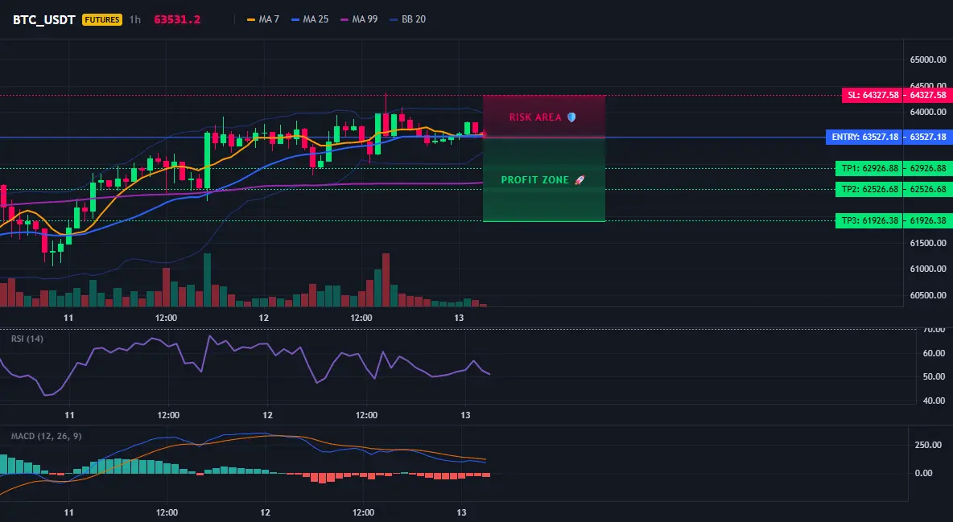Click the rocket icon beside PROFIT ZONE

click(x=580, y=180)
